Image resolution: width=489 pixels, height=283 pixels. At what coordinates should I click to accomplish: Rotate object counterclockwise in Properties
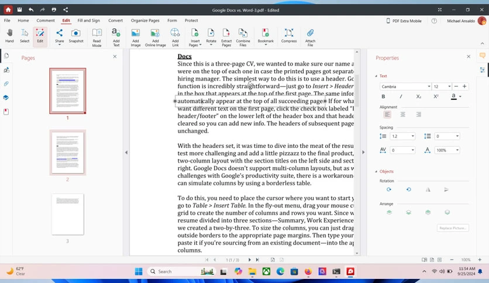408,189
